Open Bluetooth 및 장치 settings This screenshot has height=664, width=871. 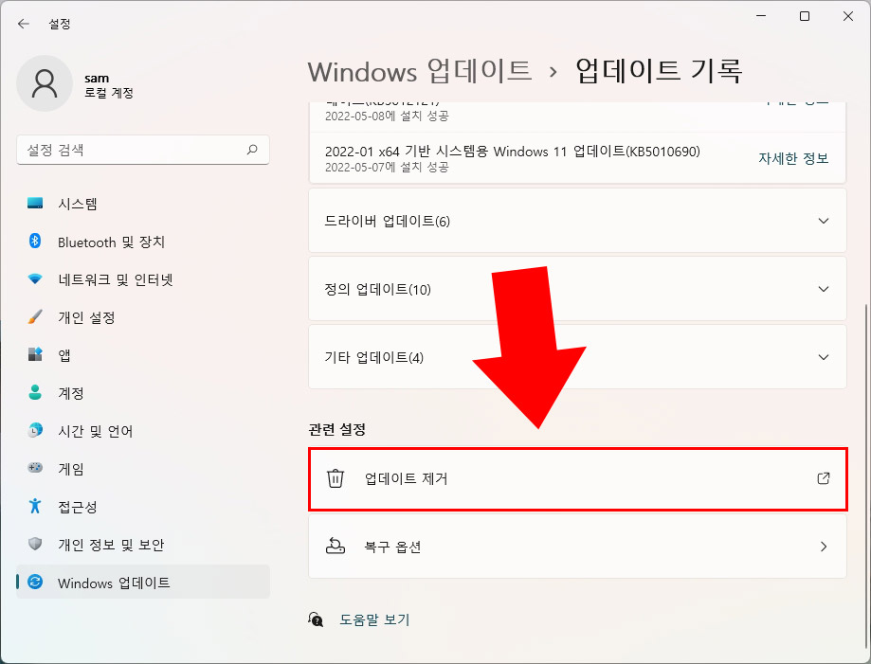(95, 242)
